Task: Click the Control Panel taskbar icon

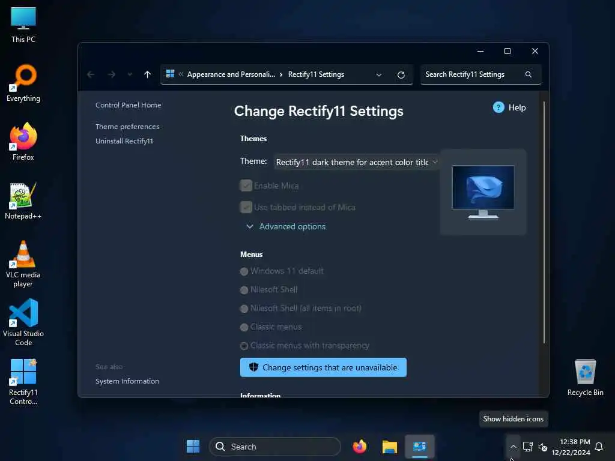Action: coord(419,447)
